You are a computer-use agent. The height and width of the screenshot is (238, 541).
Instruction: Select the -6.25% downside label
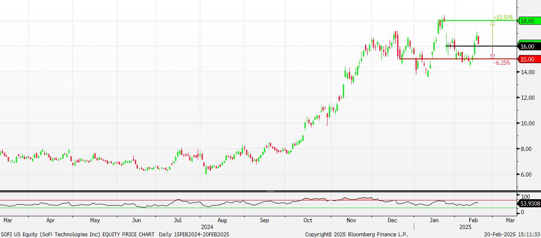[501, 63]
